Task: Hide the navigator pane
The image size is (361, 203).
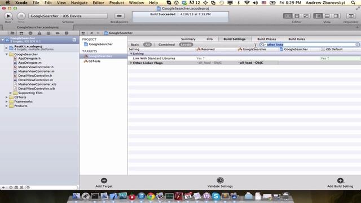Action: point(318,16)
